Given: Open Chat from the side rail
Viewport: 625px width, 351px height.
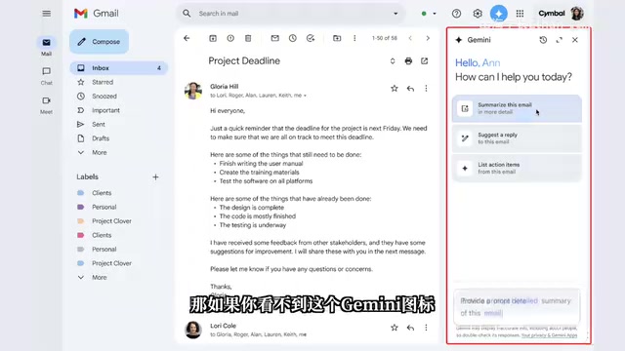Looking at the screenshot, I should coord(46,71).
